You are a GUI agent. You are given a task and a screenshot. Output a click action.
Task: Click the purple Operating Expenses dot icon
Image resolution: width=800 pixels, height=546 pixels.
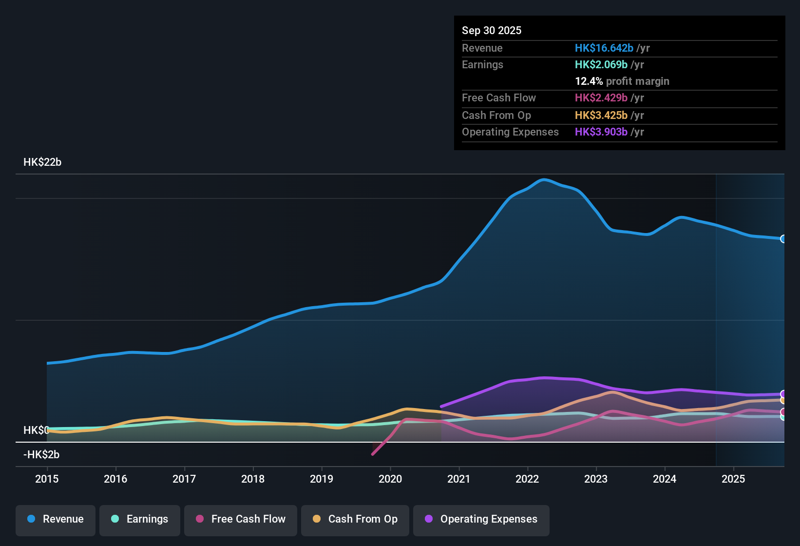pyautogui.click(x=429, y=519)
